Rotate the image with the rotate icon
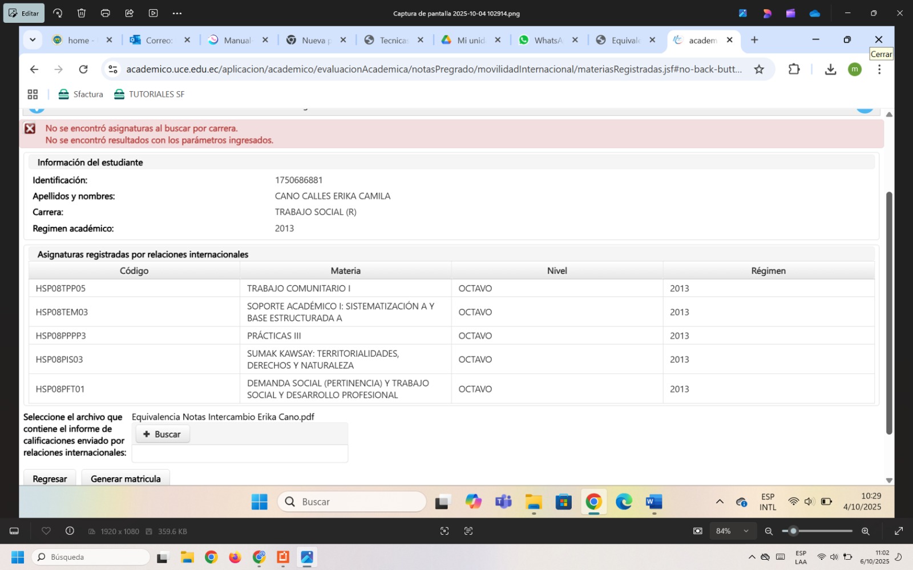Image resolution: width=913 pixels, height=570 pixels. coord(58,13)
